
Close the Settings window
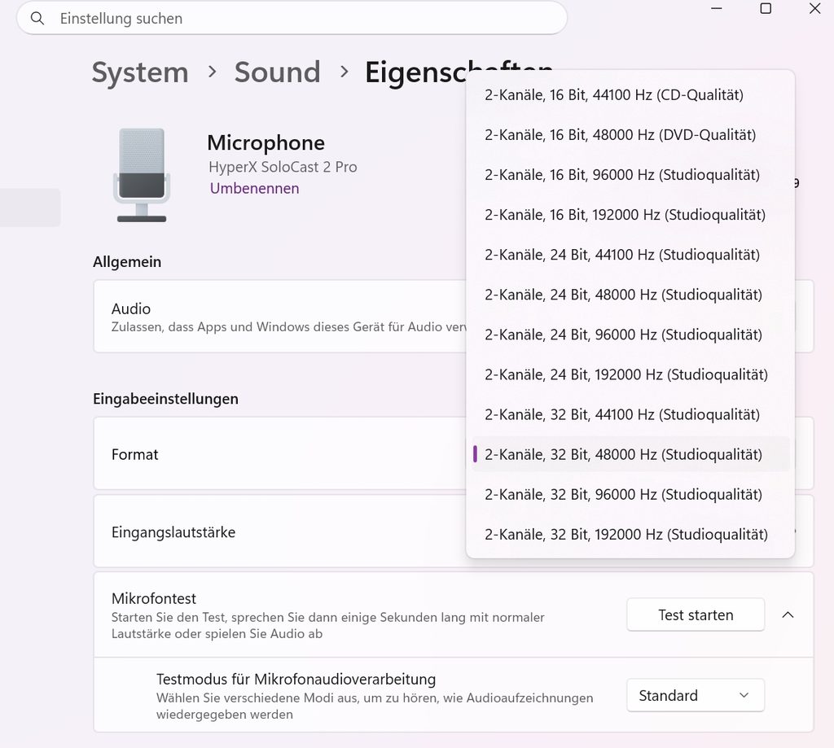814,8
